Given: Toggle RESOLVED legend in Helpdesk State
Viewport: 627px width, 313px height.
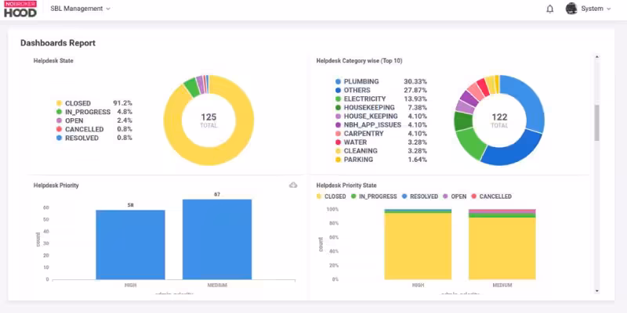Looking at the screenshot, I should (78, 139).
